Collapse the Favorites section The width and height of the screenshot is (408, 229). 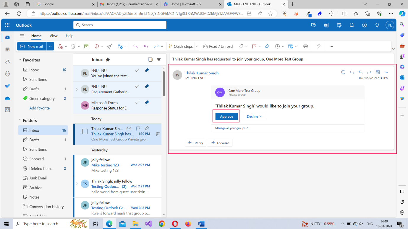pos(20,60)
